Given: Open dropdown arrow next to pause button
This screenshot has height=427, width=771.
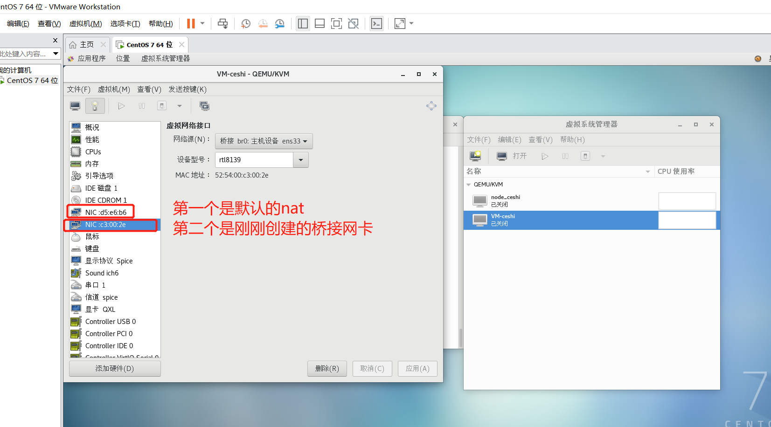Looking at the screenshot, I should [202, 23].
